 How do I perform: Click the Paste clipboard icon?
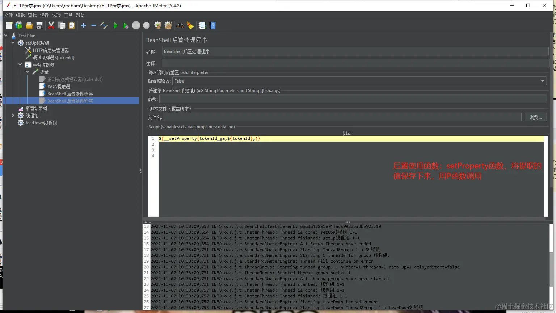click(x=72, y=25)
